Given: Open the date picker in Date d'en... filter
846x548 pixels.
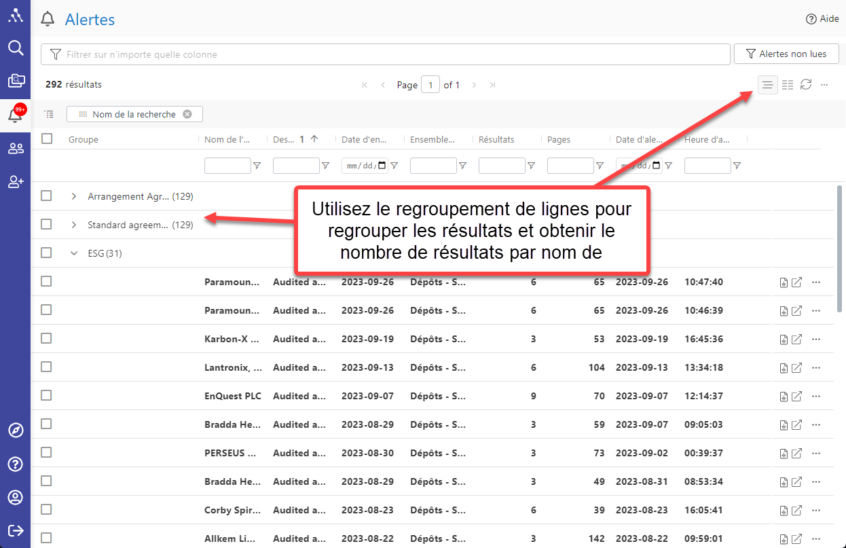Looking at the screenshot, I should (382, 166).
